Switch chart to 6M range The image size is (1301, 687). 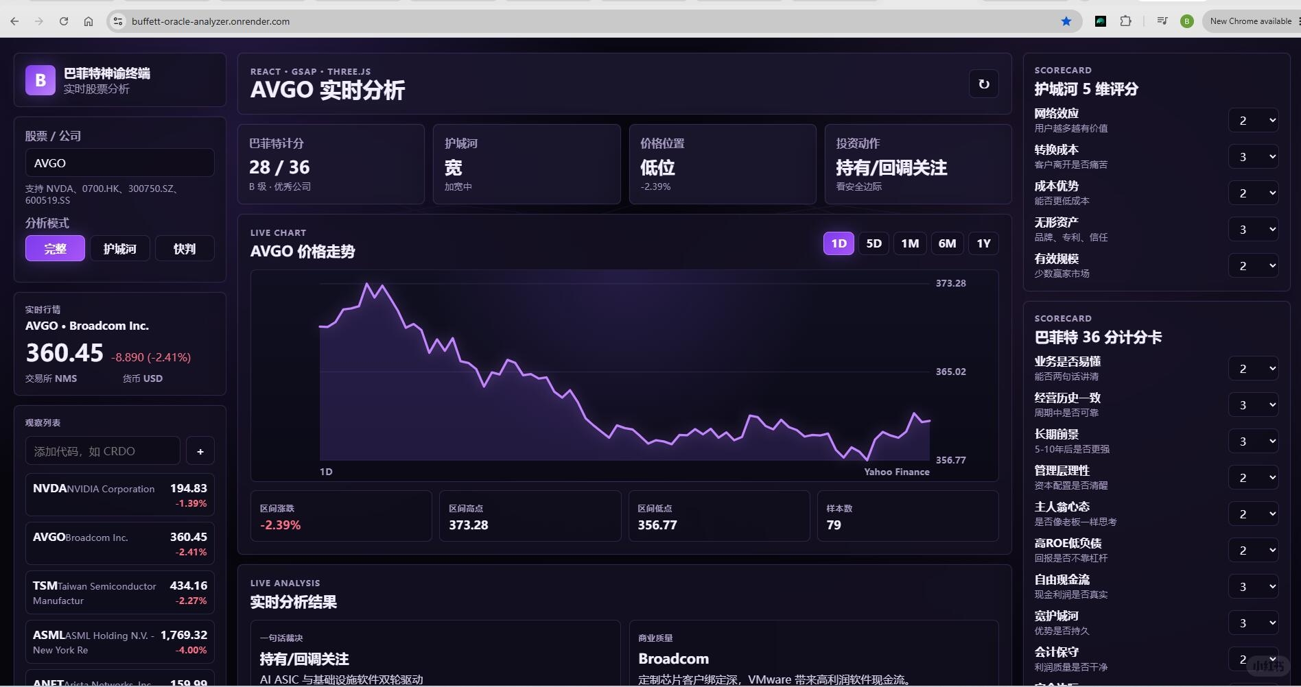point(947,243)
